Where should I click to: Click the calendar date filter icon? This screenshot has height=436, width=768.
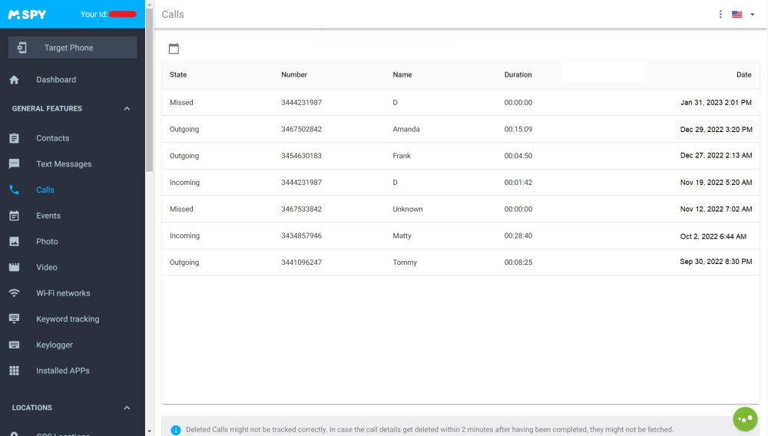[174, 48]
